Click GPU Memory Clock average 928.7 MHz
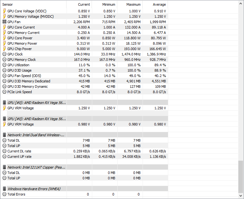This screenshot has width=244, height=199. click(157, 60)
